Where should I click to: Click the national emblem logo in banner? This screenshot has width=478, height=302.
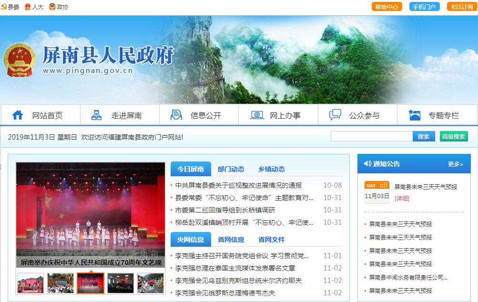click(x=20, y=60)
